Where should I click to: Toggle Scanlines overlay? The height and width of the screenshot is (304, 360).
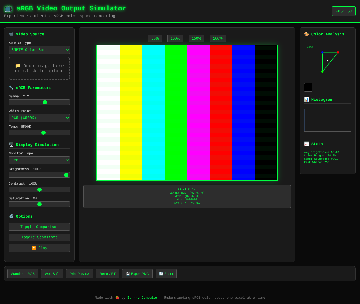tap(39, 237)
